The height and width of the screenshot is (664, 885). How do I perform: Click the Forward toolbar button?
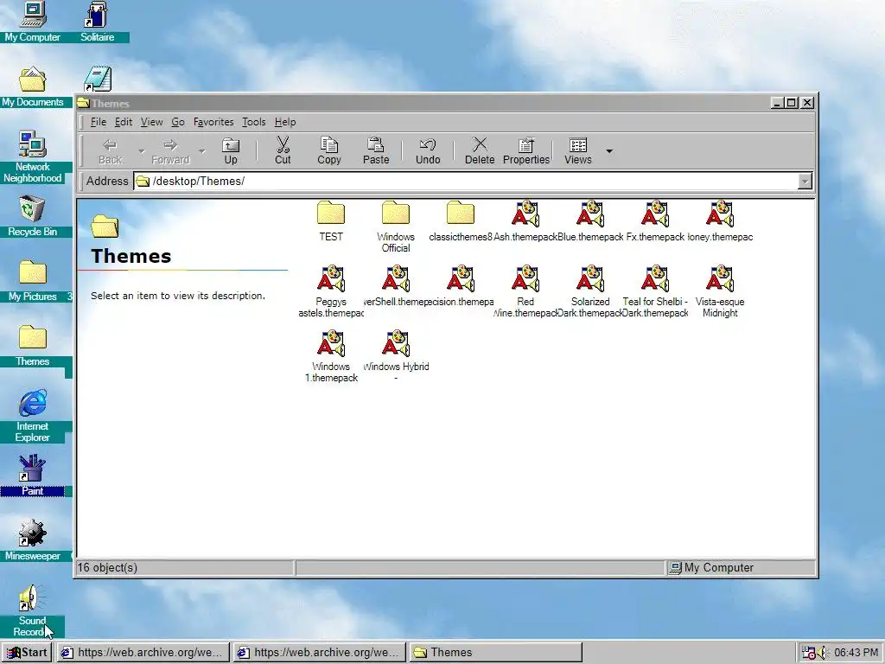click(170, 151)
